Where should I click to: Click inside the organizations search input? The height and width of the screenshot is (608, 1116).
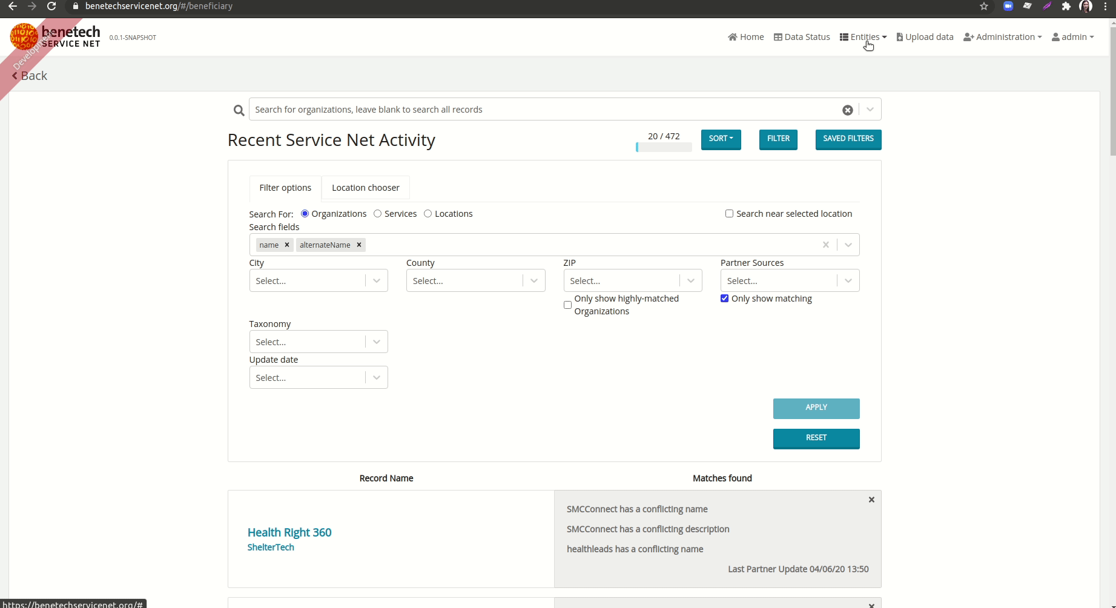pos(545,110)
